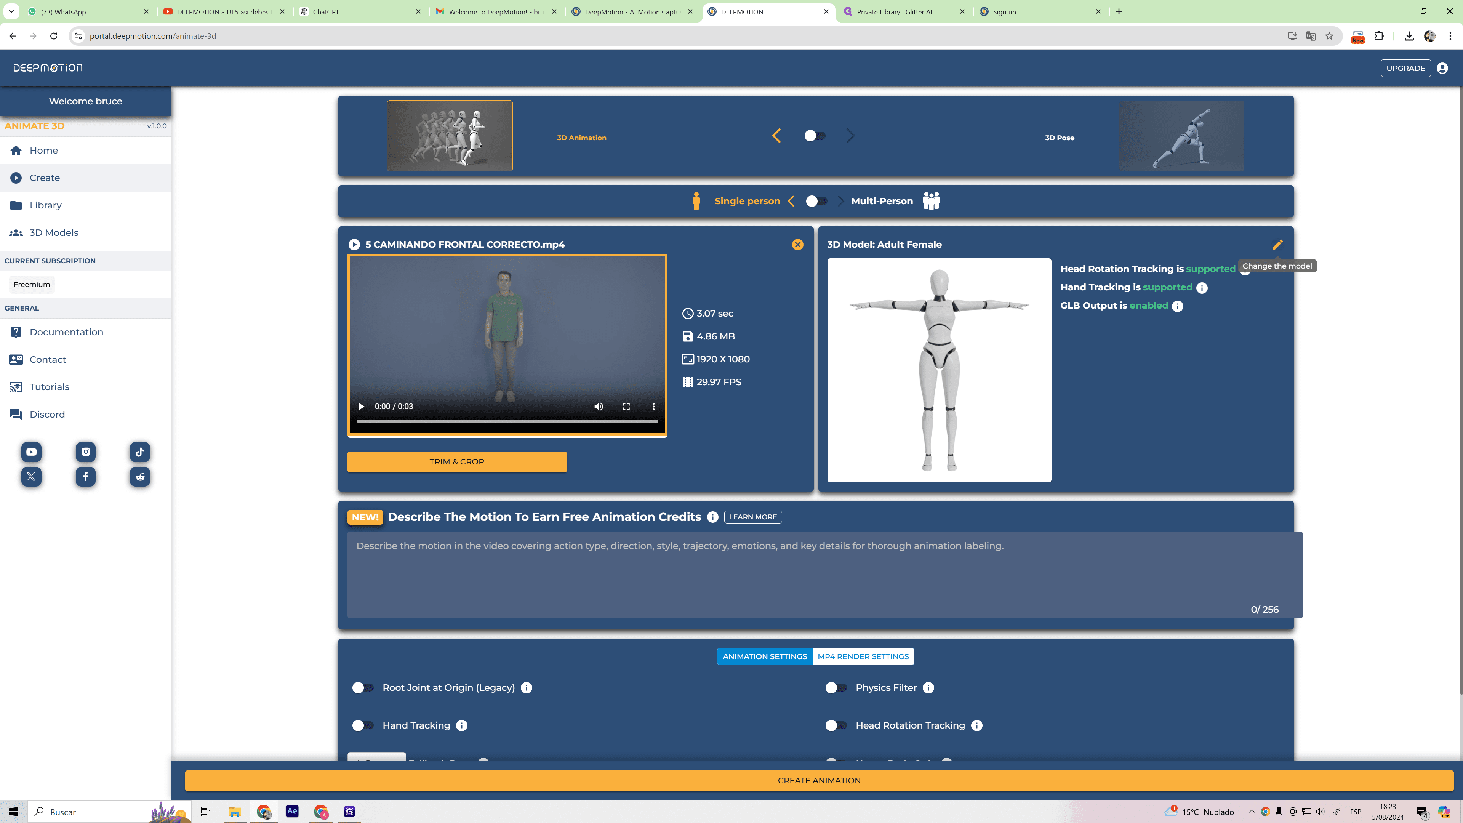Open After Effects from the taskbar
The width and height of the screenshot is (1463, 823).
(x=292, y=812)
